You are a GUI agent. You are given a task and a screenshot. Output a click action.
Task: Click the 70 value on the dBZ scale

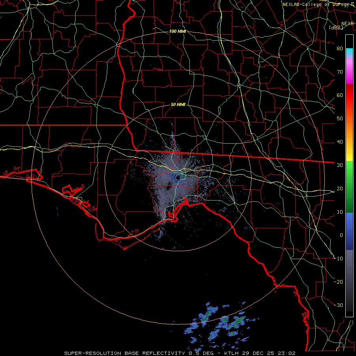click(x=340, y=72)
